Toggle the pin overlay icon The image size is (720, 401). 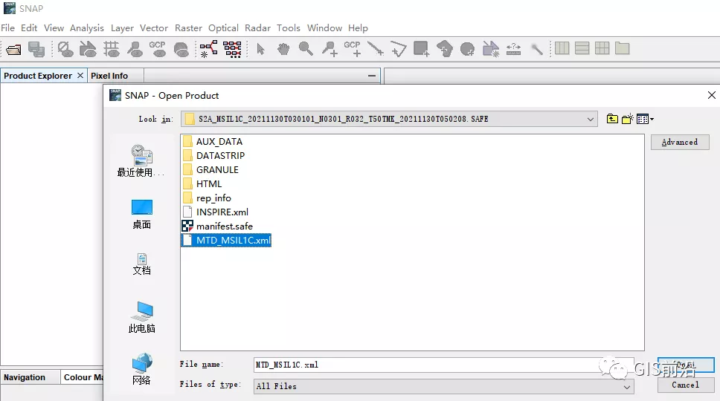click(135, 49)
